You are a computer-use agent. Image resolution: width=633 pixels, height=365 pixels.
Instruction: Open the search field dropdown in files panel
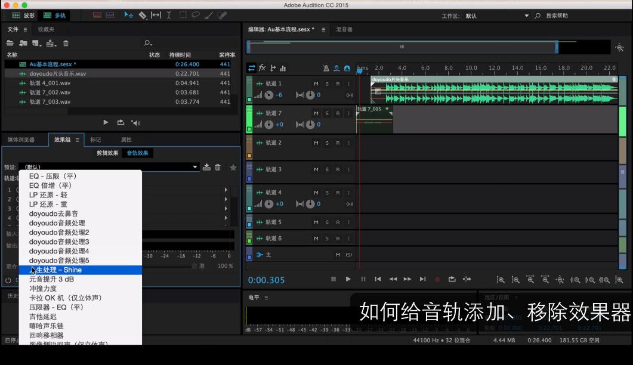pos(147,43)
